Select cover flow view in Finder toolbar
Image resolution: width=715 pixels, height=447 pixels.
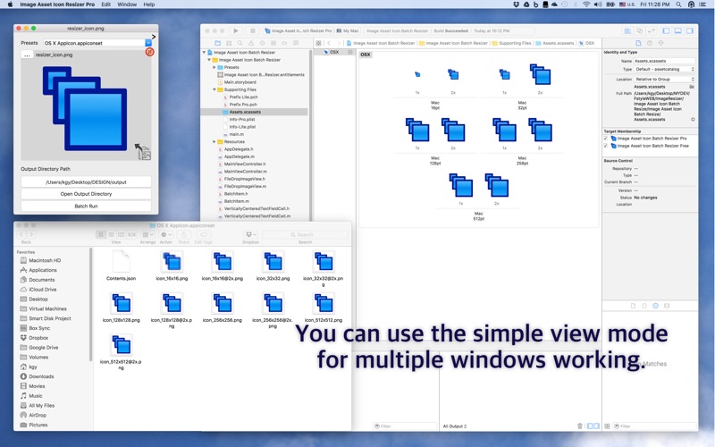coord(131,234)
